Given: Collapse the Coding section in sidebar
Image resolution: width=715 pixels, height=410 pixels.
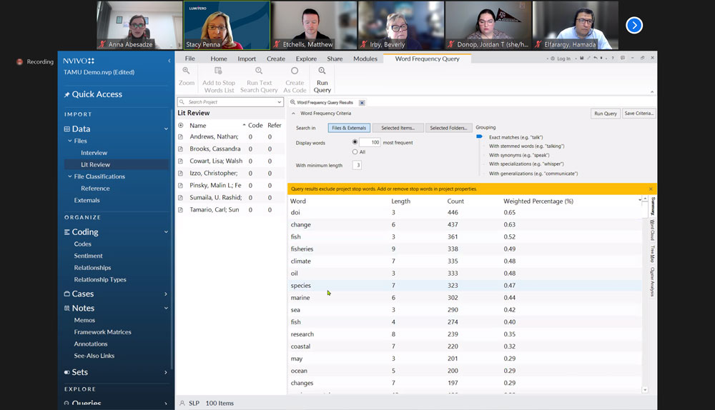Looking at the screenshot, I should 166,232.
